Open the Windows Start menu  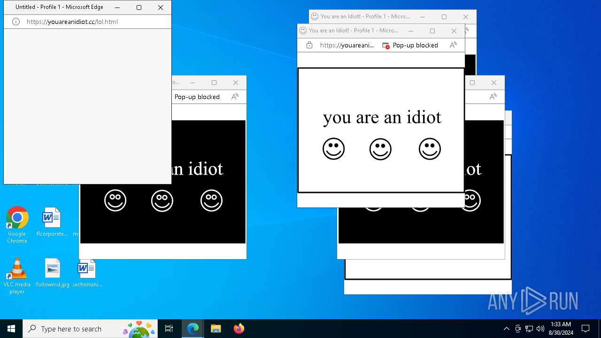pos(11,329)
